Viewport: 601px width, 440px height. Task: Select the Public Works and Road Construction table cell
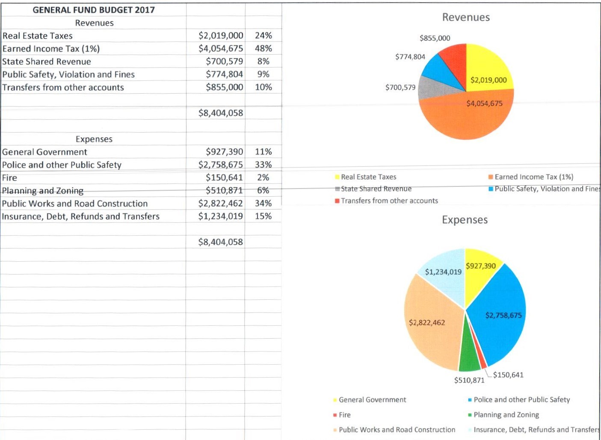pos(75,204)
